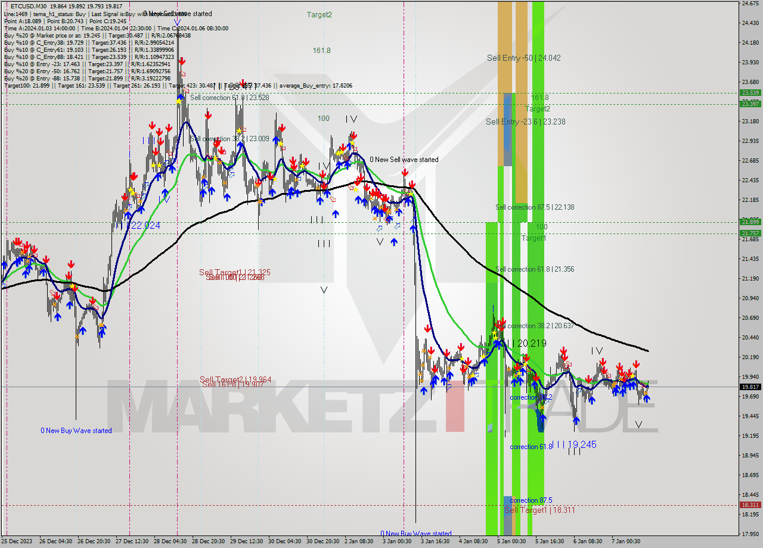Click the '25 Dec 2023' date label
Screen dimensions: 763x548
pos(17,541)
